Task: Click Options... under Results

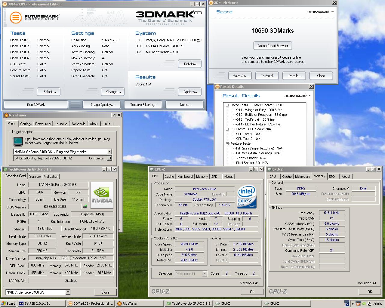Action: click(x=190, y=92)
